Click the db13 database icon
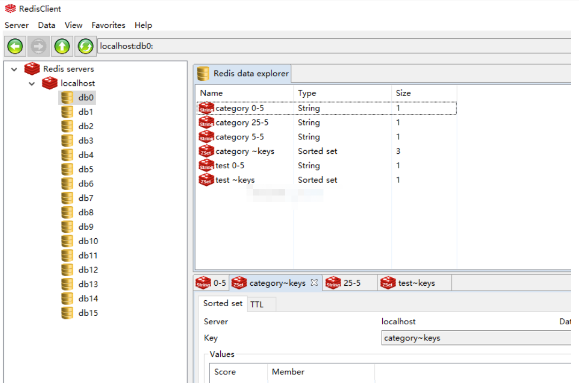Image resolution: width=579 pixels, height=383 pixels. tap(67, 285)
